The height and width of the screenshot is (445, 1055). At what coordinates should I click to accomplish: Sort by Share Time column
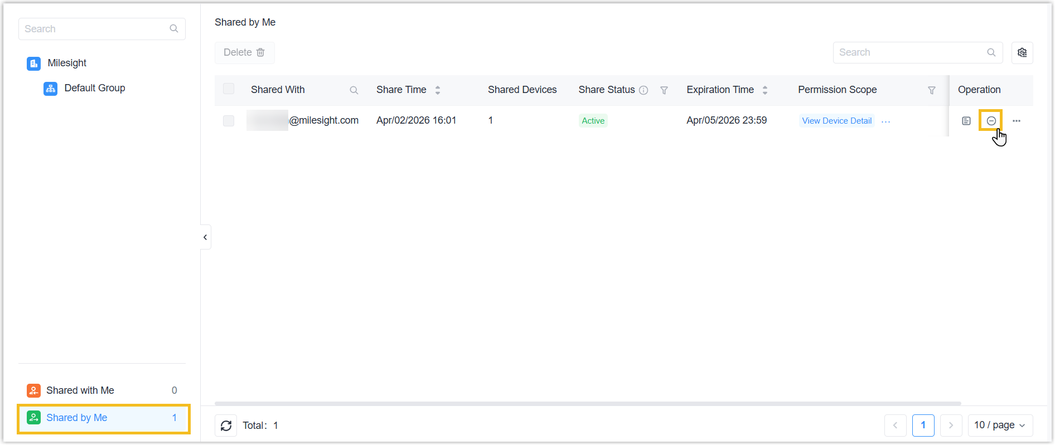click(437, 90)
